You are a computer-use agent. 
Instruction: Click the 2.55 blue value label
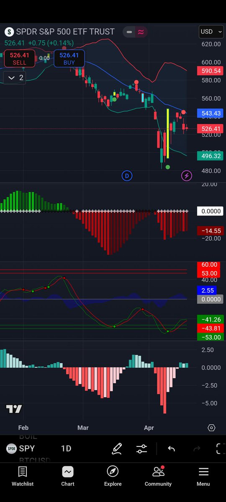coord(208,290)
